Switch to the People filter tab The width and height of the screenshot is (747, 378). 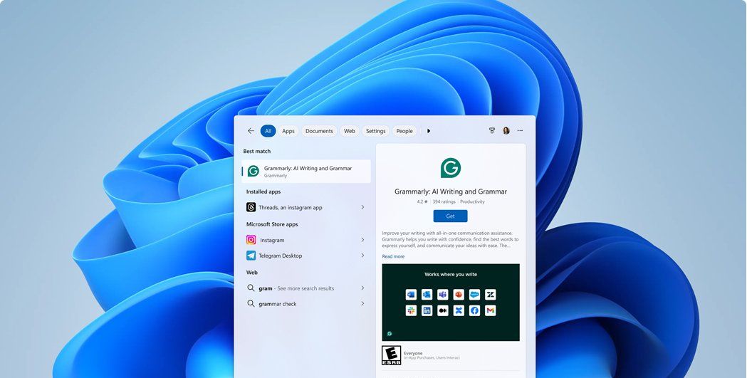click(404, 131)
